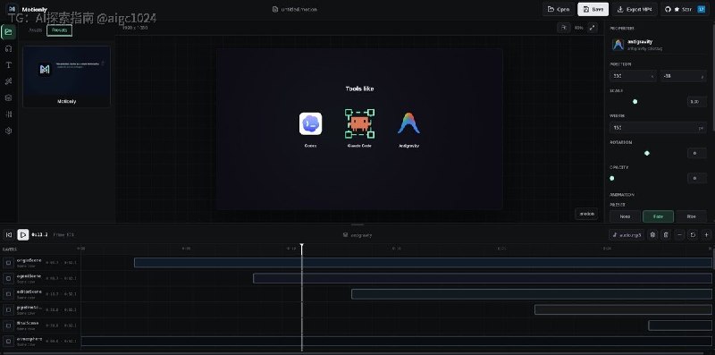Play the timeline preview

(x=23, y=234)
